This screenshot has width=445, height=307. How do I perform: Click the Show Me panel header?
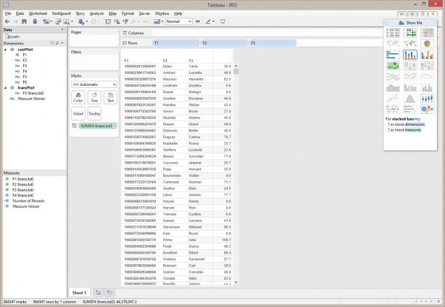[x=410, y=23]
